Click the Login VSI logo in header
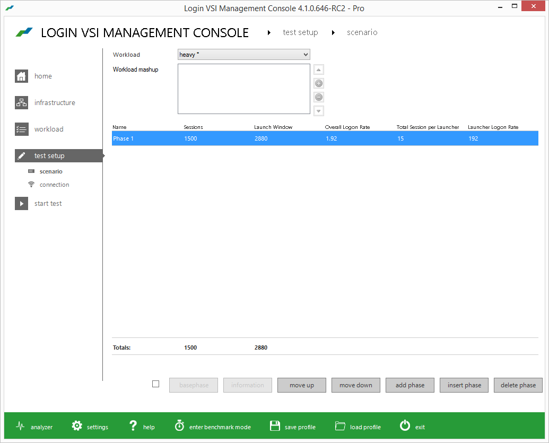549x443 pixels. [x=24, y=32]
